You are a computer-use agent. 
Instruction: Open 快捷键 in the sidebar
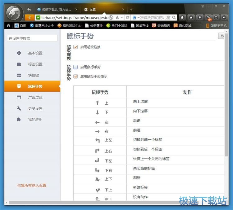click(32, 75)
